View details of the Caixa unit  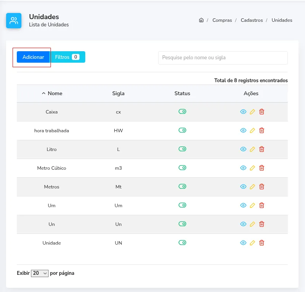pyautogui.click(x=243, y=112)
